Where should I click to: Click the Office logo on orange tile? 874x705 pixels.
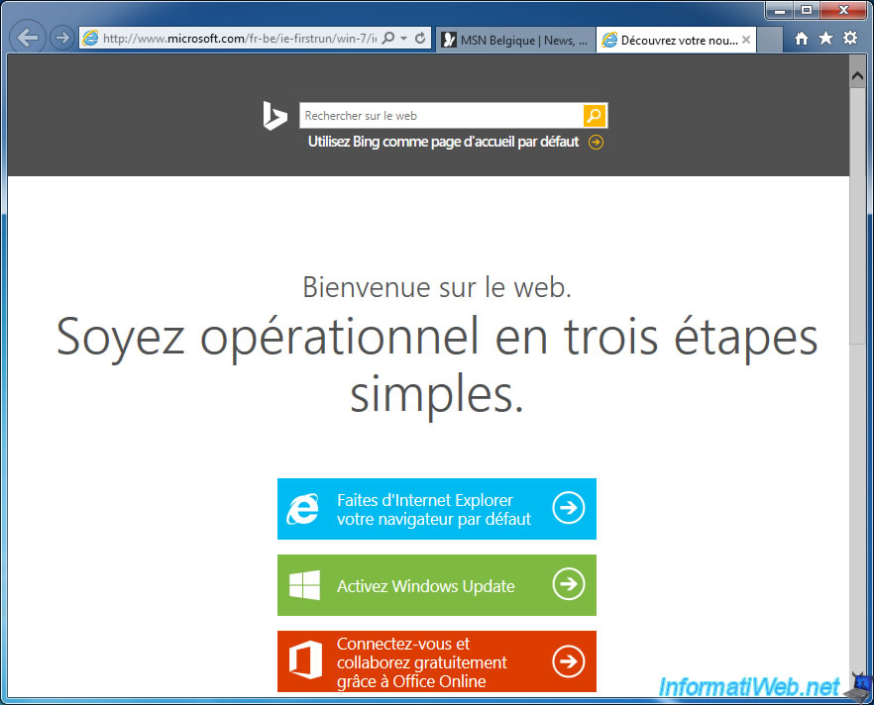(305, 659)
